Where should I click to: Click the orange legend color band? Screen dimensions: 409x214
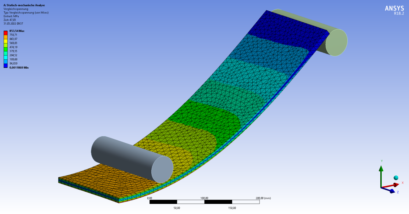[5, 37]
